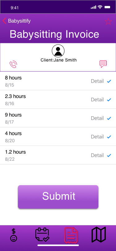The width and height of the screenshot is (116, 251).
Task: Toggle checkmark for 2.3 hours entry
Action: click(109, 100)
